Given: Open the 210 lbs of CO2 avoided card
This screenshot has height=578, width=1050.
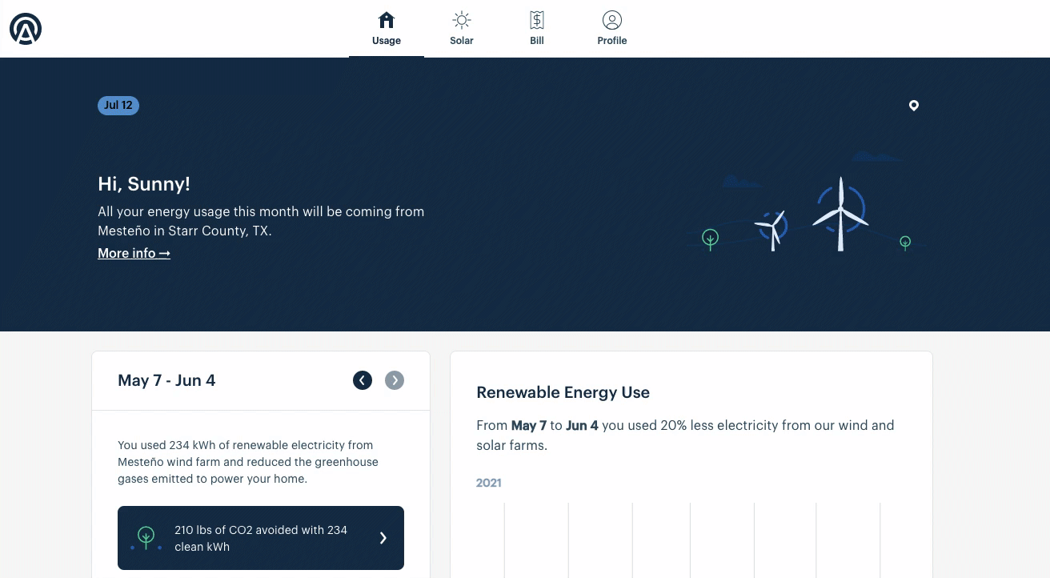Looking at the screenshot, I should click(x=261, y=538).
